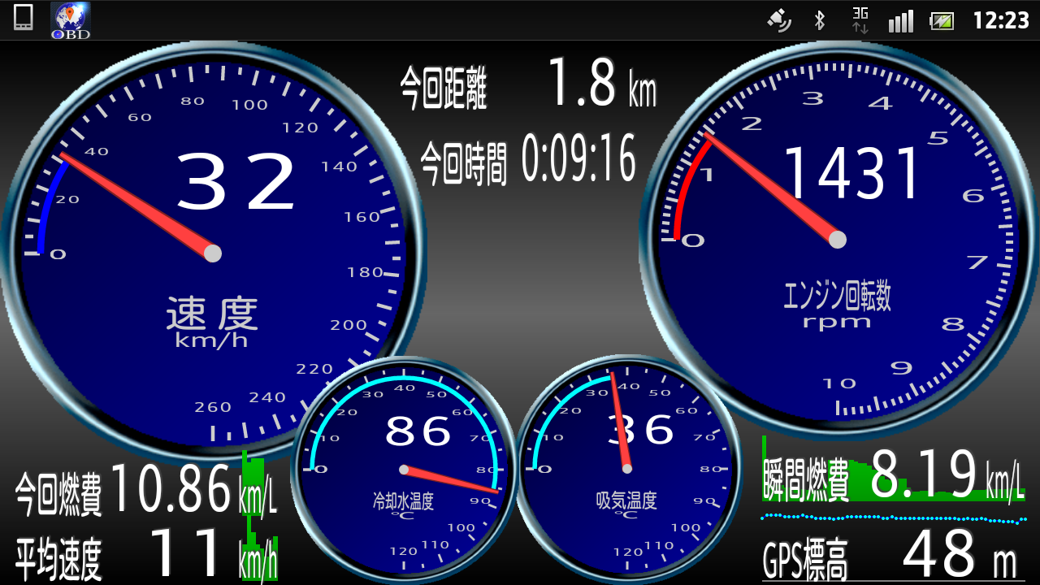Tap the dotted cyan altitude graph line
Image resolution: width=1040 pixels, height=585 pixels.
pos(894,517)
